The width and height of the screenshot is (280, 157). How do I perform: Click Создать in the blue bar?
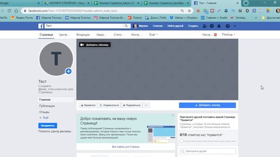click(193, 26)
